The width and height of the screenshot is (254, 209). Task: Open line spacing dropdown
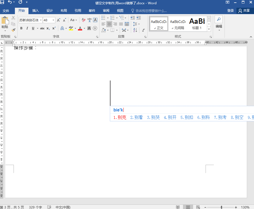(136, 24)
